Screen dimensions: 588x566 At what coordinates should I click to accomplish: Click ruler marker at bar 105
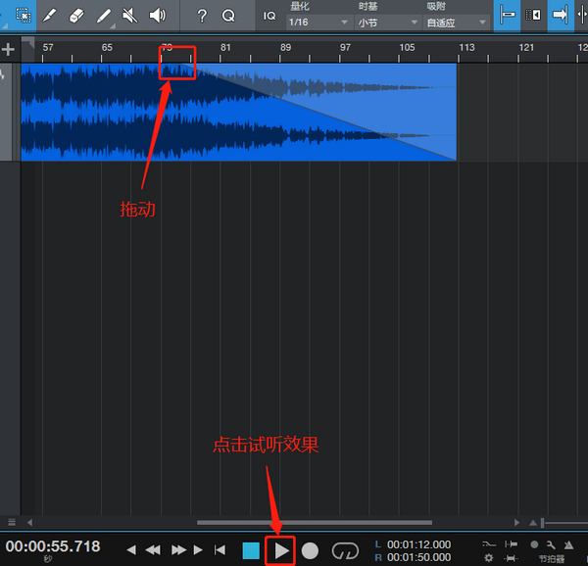click(407, 48)
